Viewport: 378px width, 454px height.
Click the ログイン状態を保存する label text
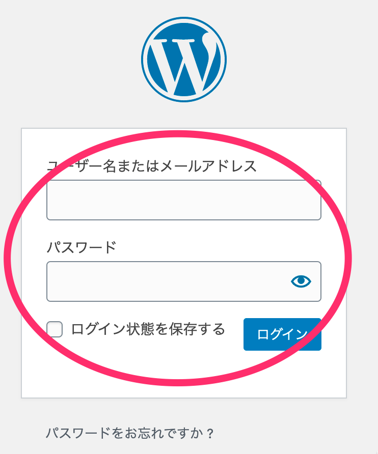[148, 329]
